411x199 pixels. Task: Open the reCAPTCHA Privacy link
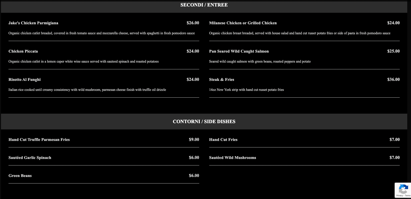point(399,195)
